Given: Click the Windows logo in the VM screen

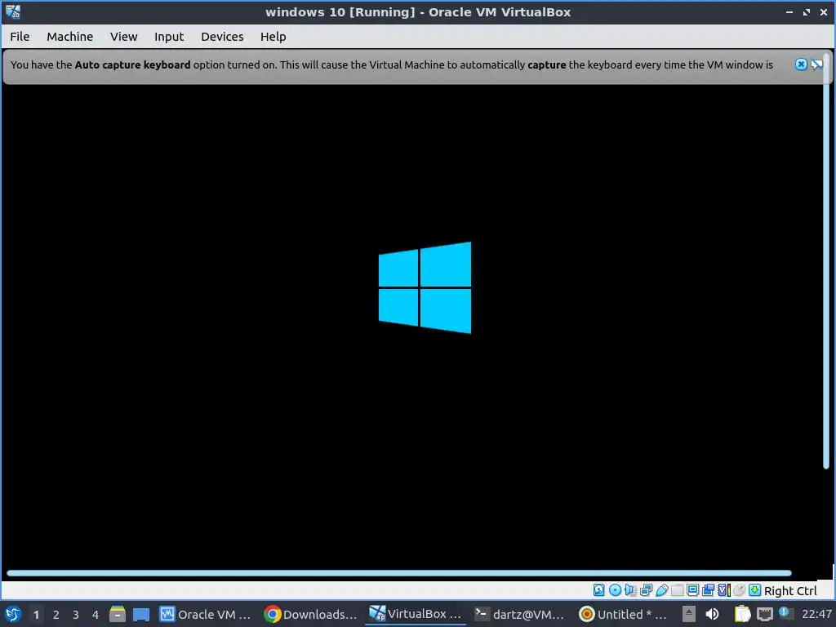Looking at the screenshot, I should (x=425, y=288).
